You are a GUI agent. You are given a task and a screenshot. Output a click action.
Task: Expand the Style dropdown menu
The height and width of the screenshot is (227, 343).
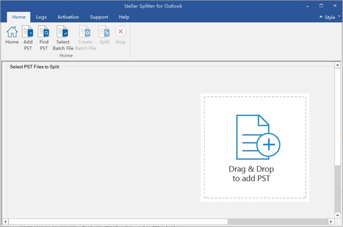332,17
